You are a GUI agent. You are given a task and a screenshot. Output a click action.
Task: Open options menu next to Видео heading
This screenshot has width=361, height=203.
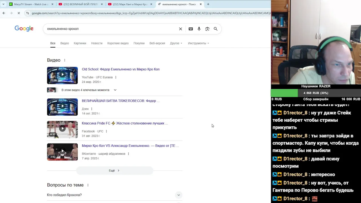(65, 60)
